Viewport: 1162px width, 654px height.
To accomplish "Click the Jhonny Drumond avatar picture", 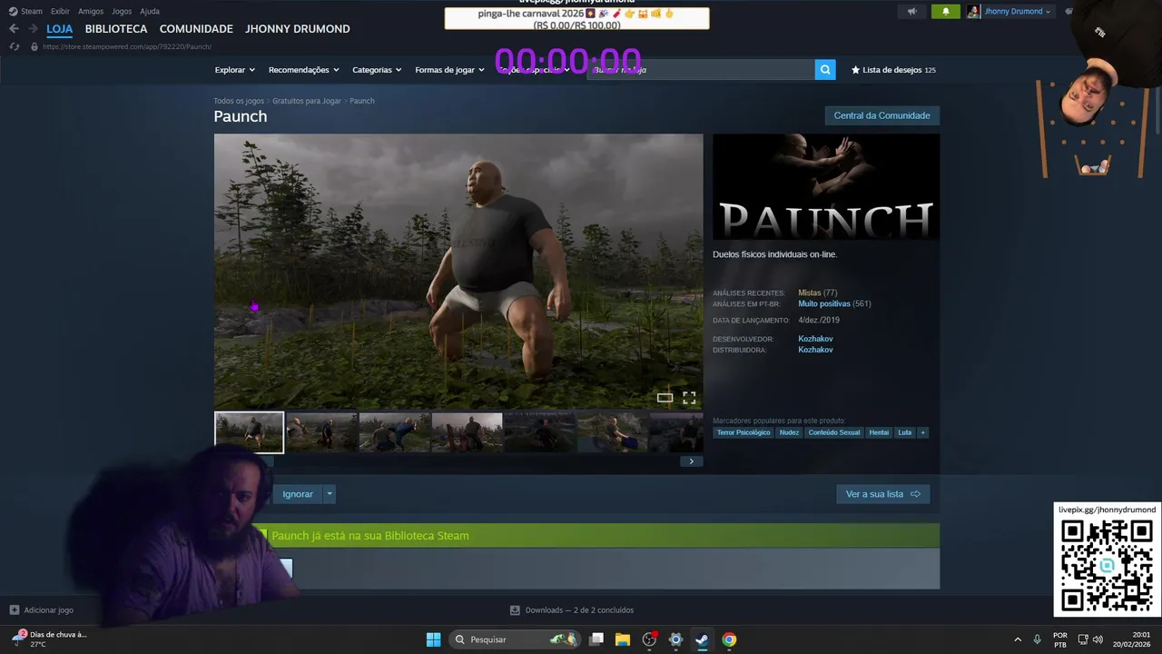I will pyautogui.click(x=973, y=12).
